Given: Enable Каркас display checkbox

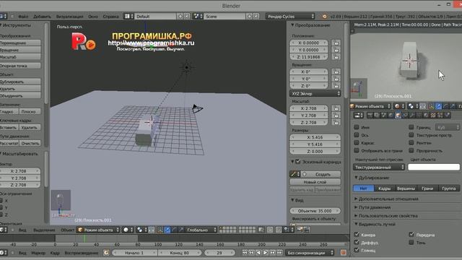Looking at the screenshot, I should [356, 143].
